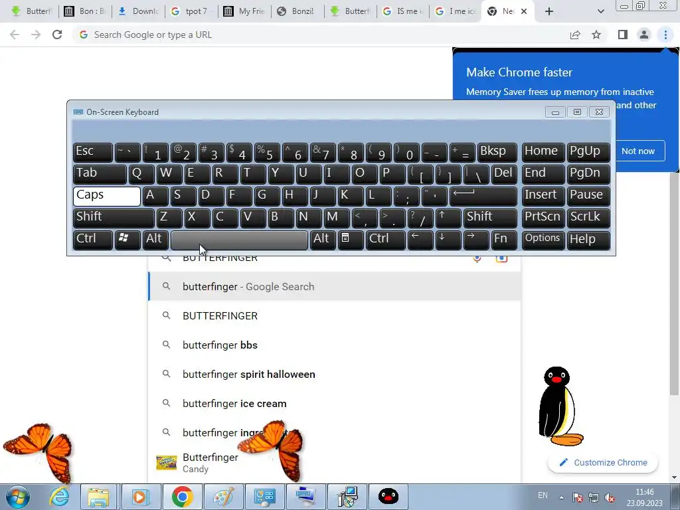Click the Bksp key
This screenshot has width=680, height=510.
(497, 152)
